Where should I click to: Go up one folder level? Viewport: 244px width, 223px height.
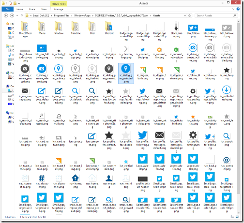coord(22,15)
